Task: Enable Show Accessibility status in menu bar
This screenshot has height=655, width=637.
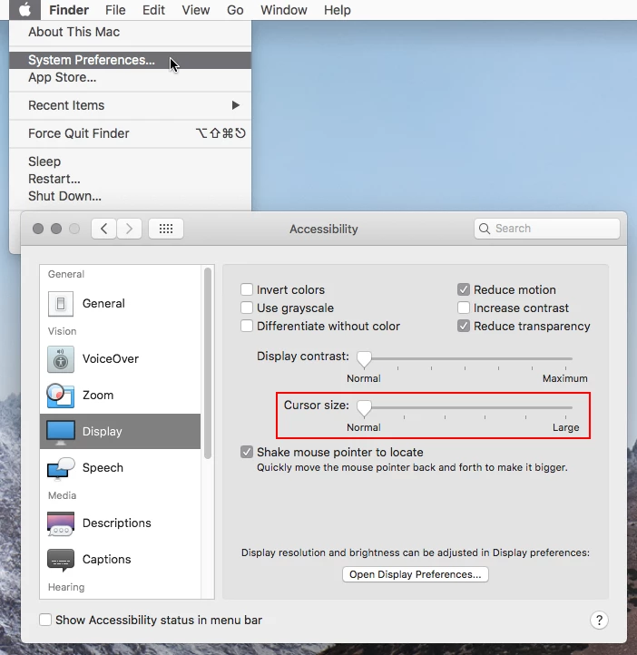Action: click(45, 620)
